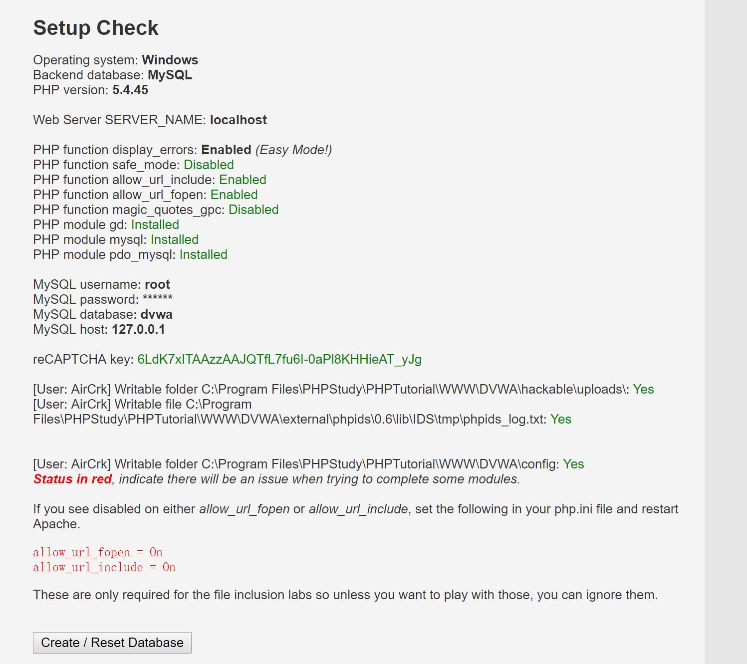Click display_errors Enabled status text
Viewport: 747px width, 664px height.
click(226, 150)
